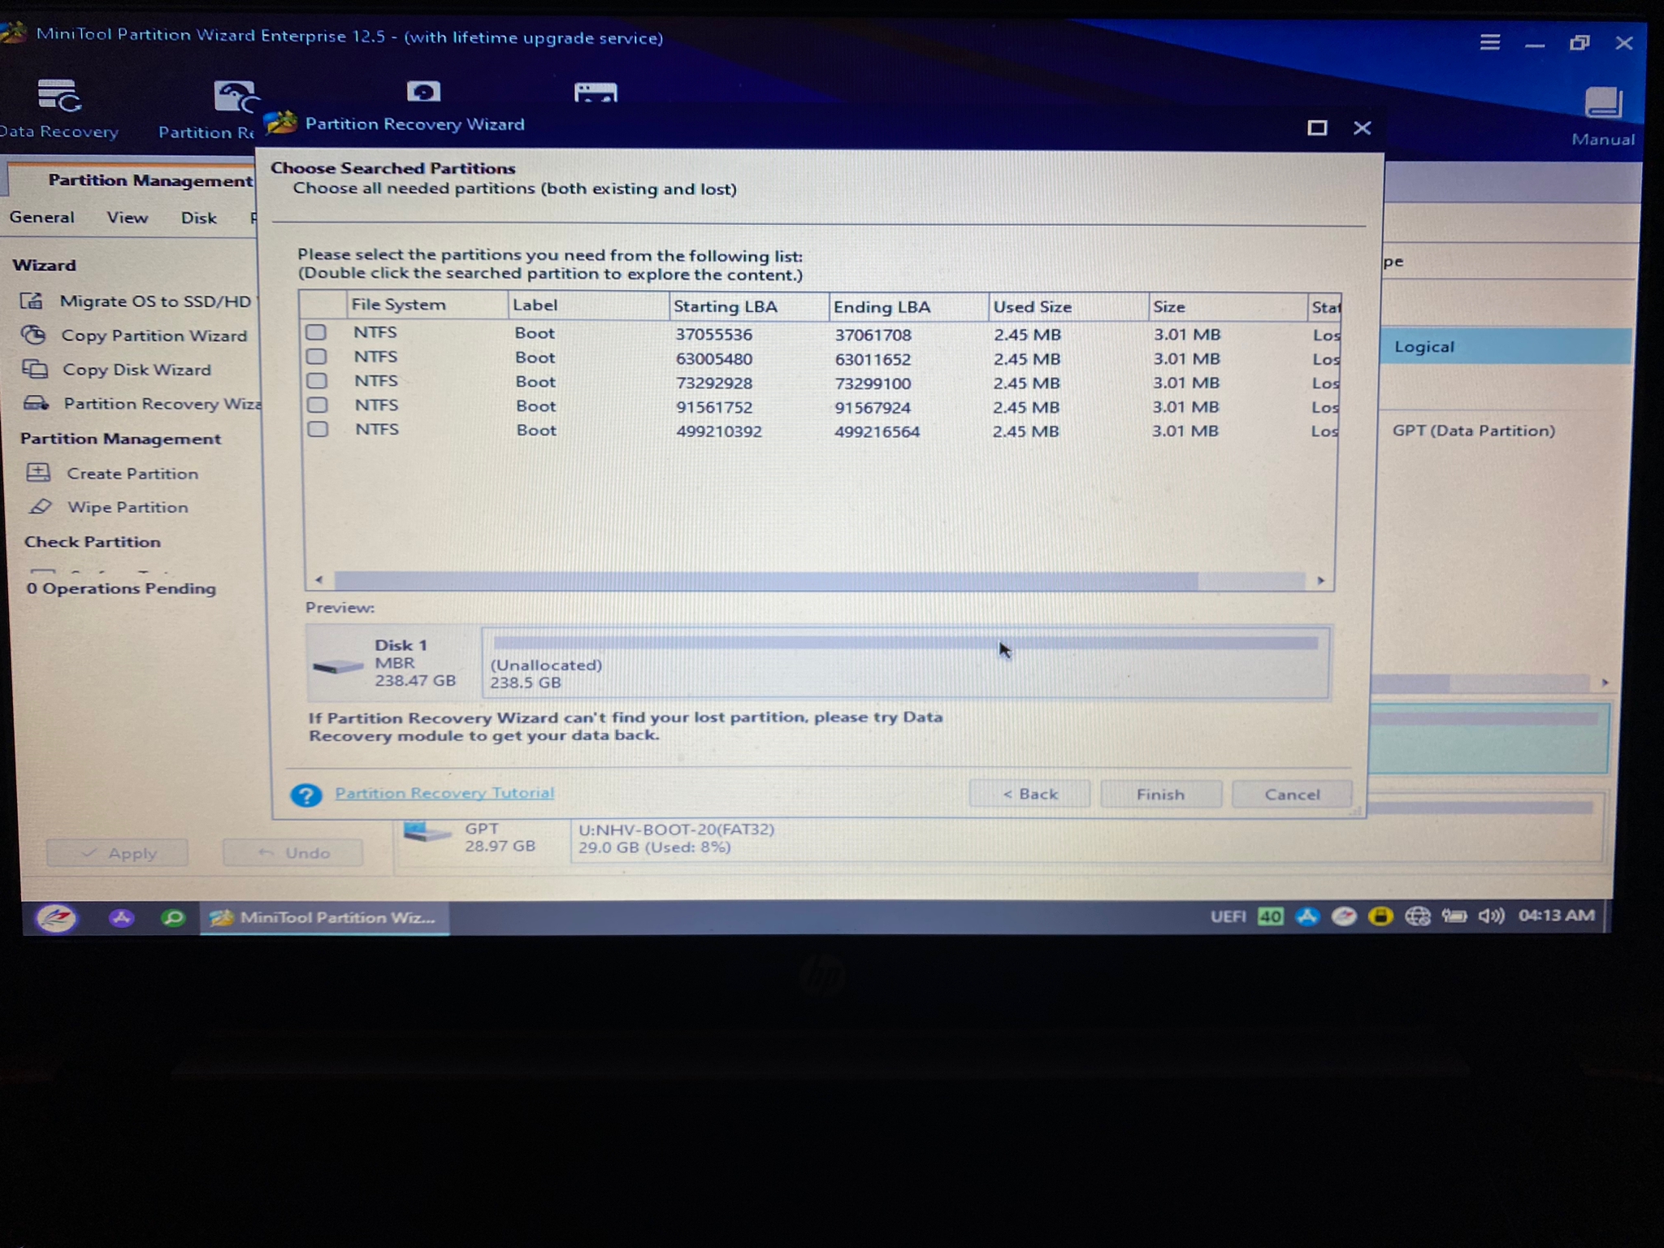Click the taskbar clock showing 04:13 AM
Screen dimensions: 1664x1248
point(1556,916)
